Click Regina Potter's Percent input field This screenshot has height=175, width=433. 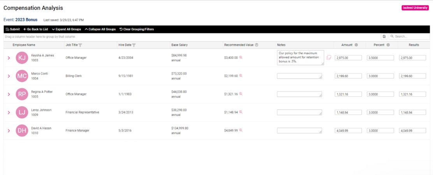[x=380, y=94]
